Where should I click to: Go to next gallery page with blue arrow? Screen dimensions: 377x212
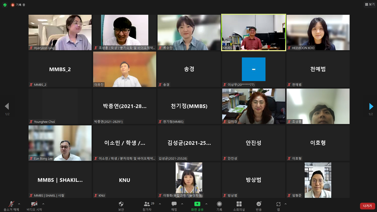pos(371,107)
